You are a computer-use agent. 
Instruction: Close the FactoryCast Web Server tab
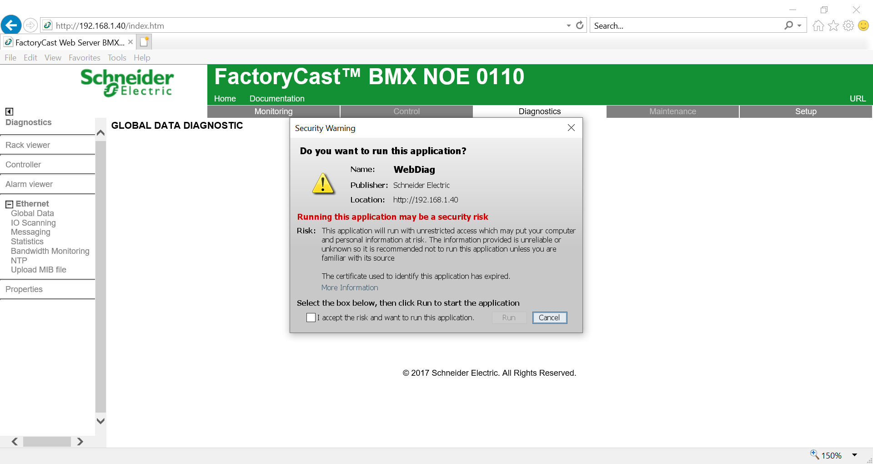tap(130, 42)
